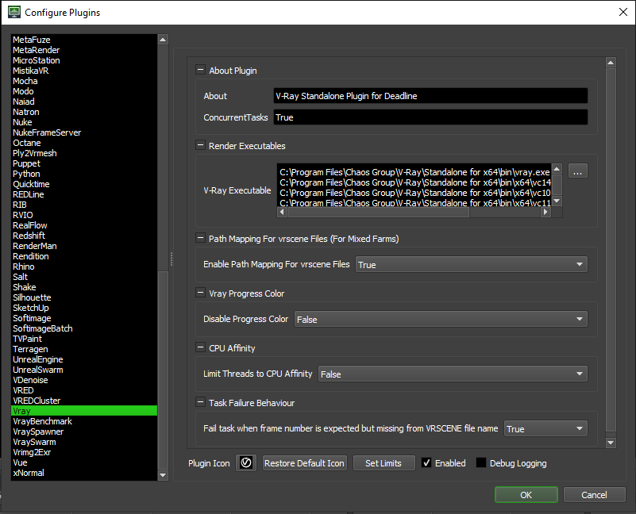Click the Restore Default Icon button

304,463
